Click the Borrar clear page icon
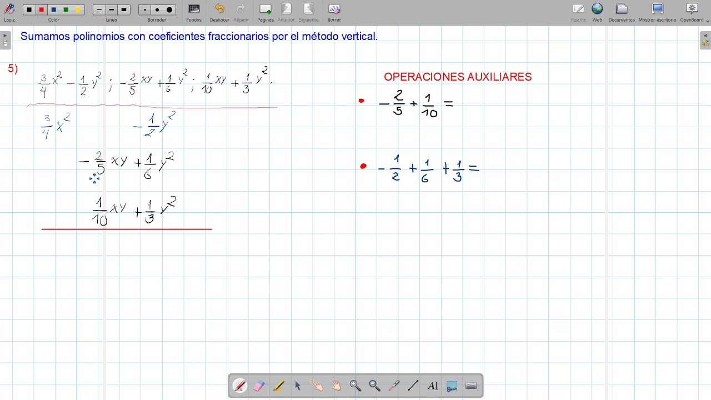The height and width of the screenshot is (400, 711). (x=334, y=9)
